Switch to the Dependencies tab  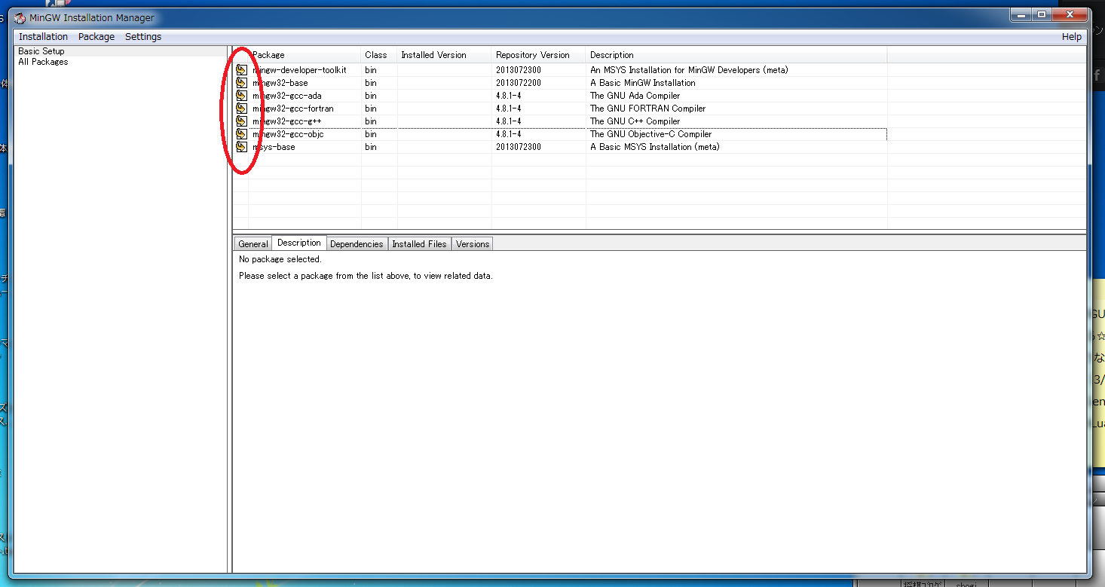pyautogui.click(x=357, y=244)
